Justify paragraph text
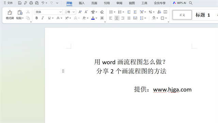 [x=129, y=18]
